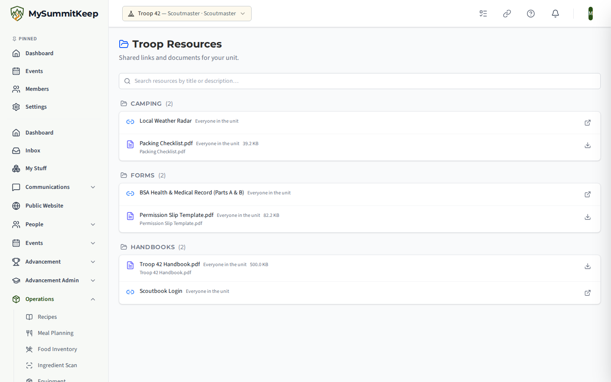Expand the Advancement menu
Viewport: 611px width, 382px height.
point(54,262)
